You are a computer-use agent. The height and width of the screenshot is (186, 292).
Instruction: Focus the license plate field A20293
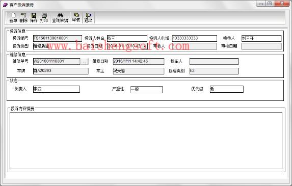tap(61, 71)
